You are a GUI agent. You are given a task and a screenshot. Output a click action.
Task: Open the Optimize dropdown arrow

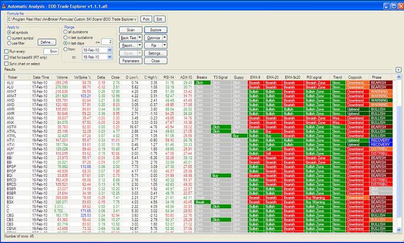[165, 37]
